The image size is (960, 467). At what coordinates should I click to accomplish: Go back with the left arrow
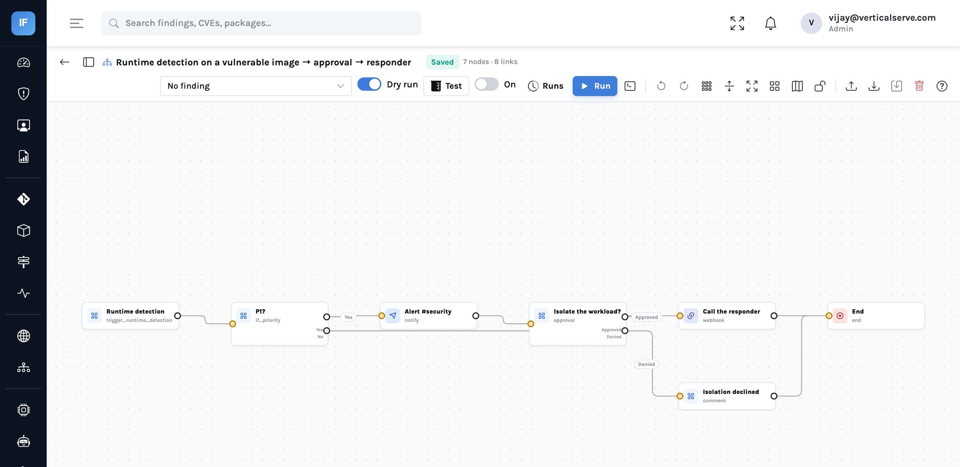(x=64, y=62)
